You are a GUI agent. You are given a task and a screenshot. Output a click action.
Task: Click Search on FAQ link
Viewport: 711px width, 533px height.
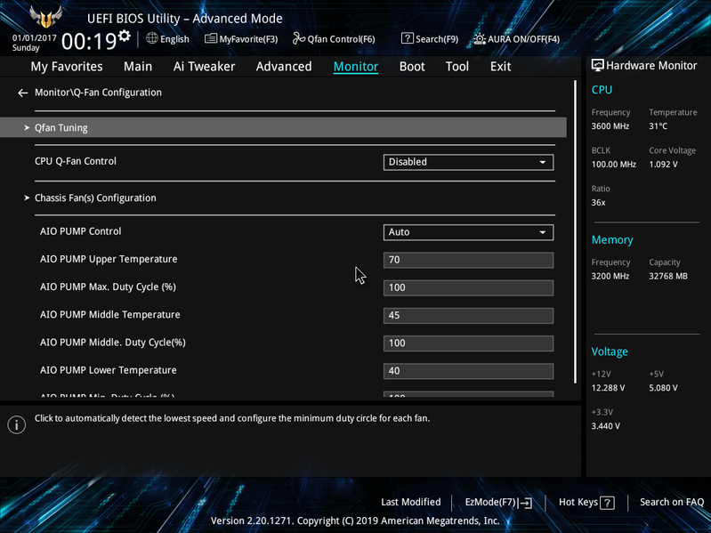coord(672,502)
